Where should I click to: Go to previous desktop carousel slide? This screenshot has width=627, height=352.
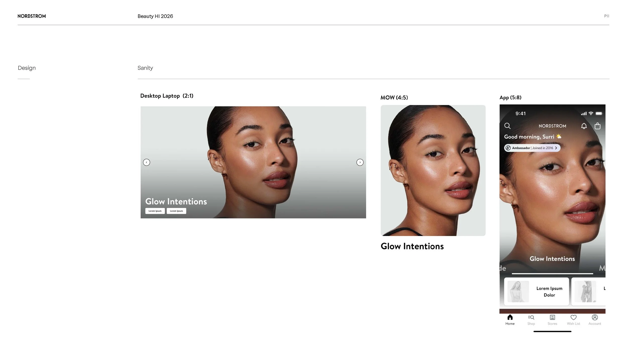[146, 162]
